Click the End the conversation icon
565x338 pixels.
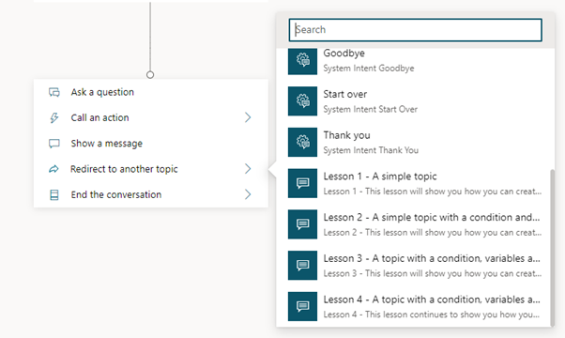click(x=54, y=195)
